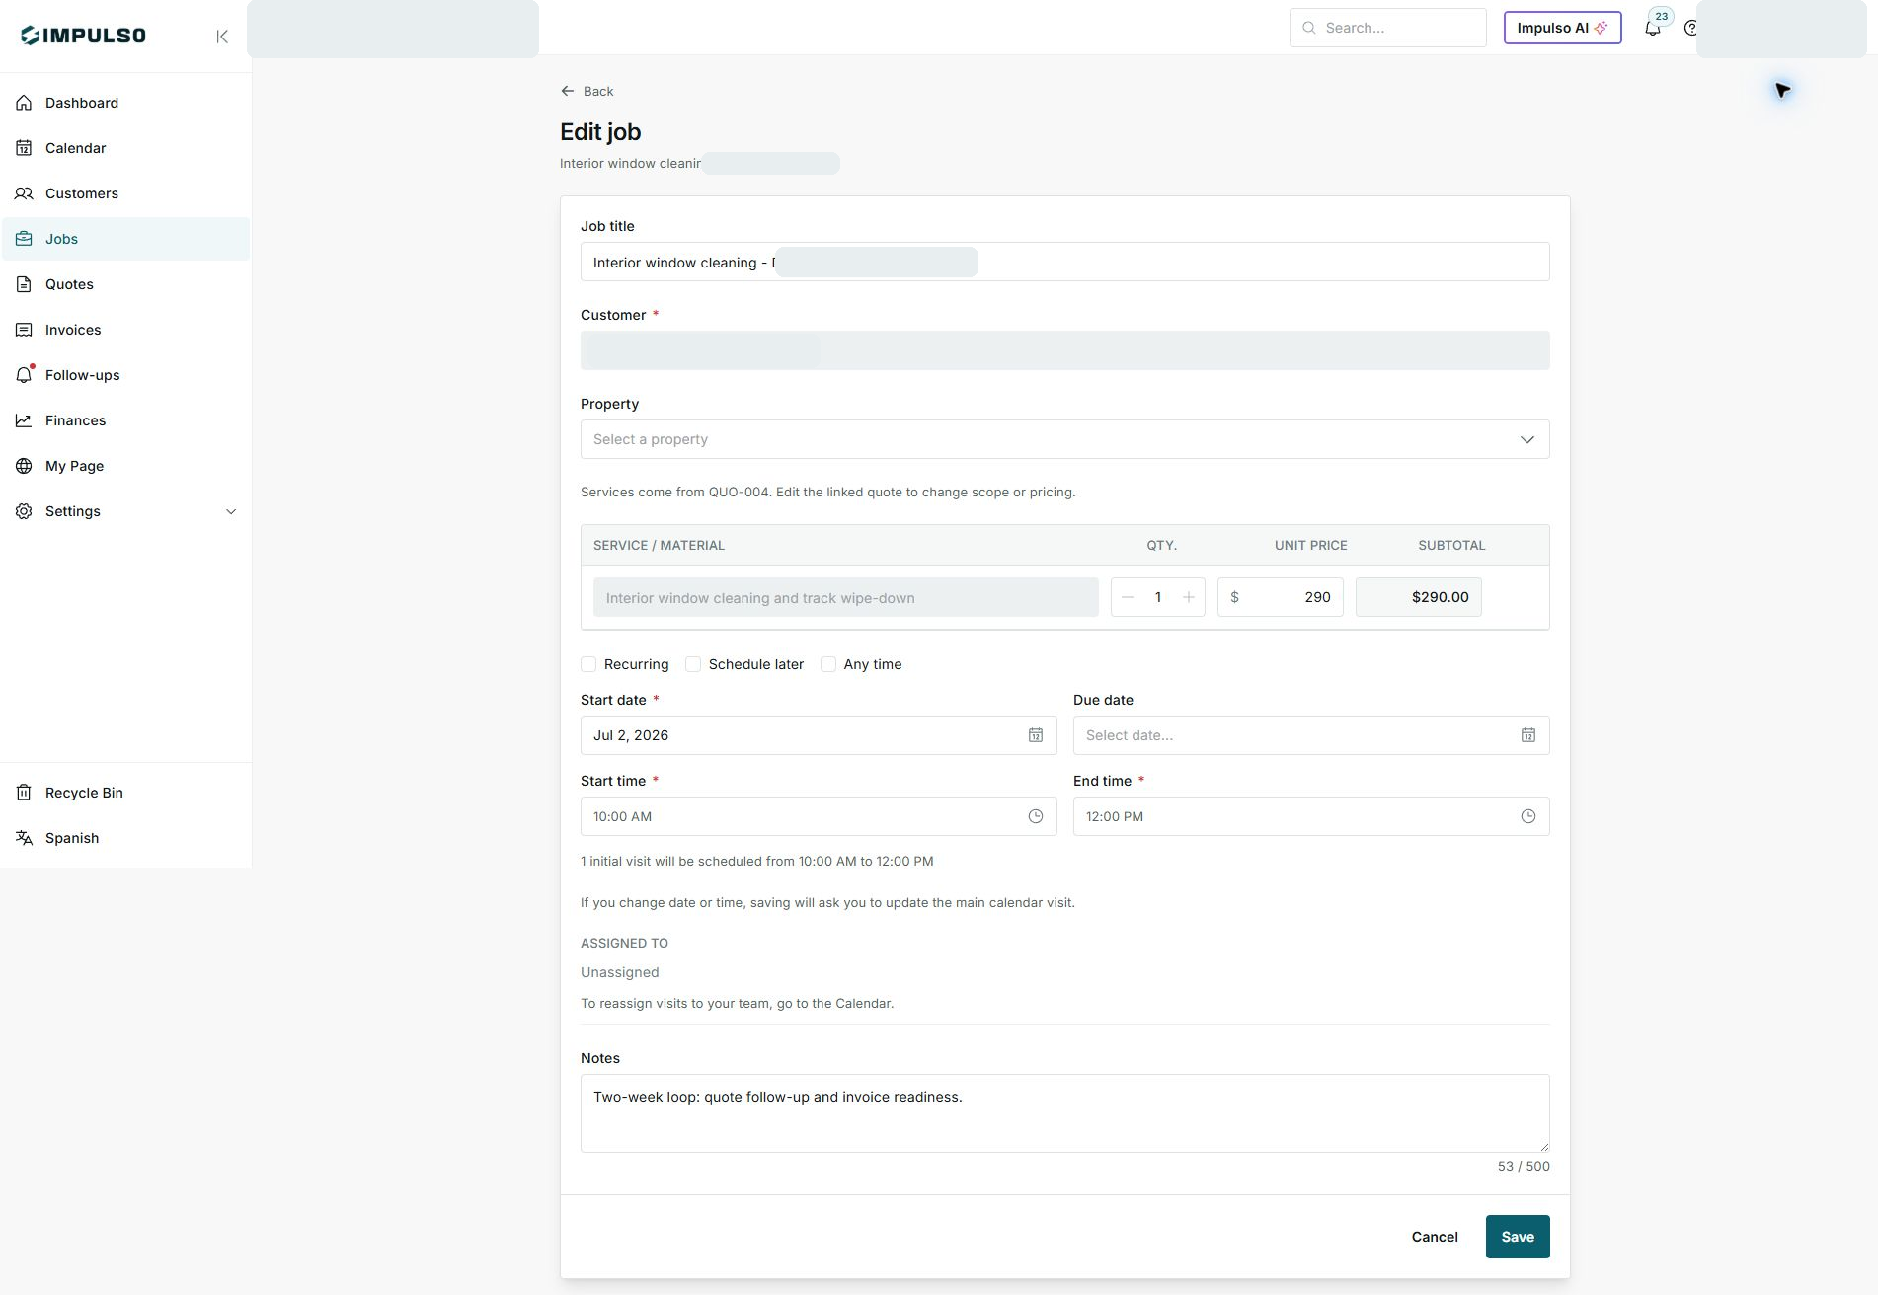Click the Start time 10:00 AM field
Viewport: 1878px width, 1295px height.
[x=819, y=816]
